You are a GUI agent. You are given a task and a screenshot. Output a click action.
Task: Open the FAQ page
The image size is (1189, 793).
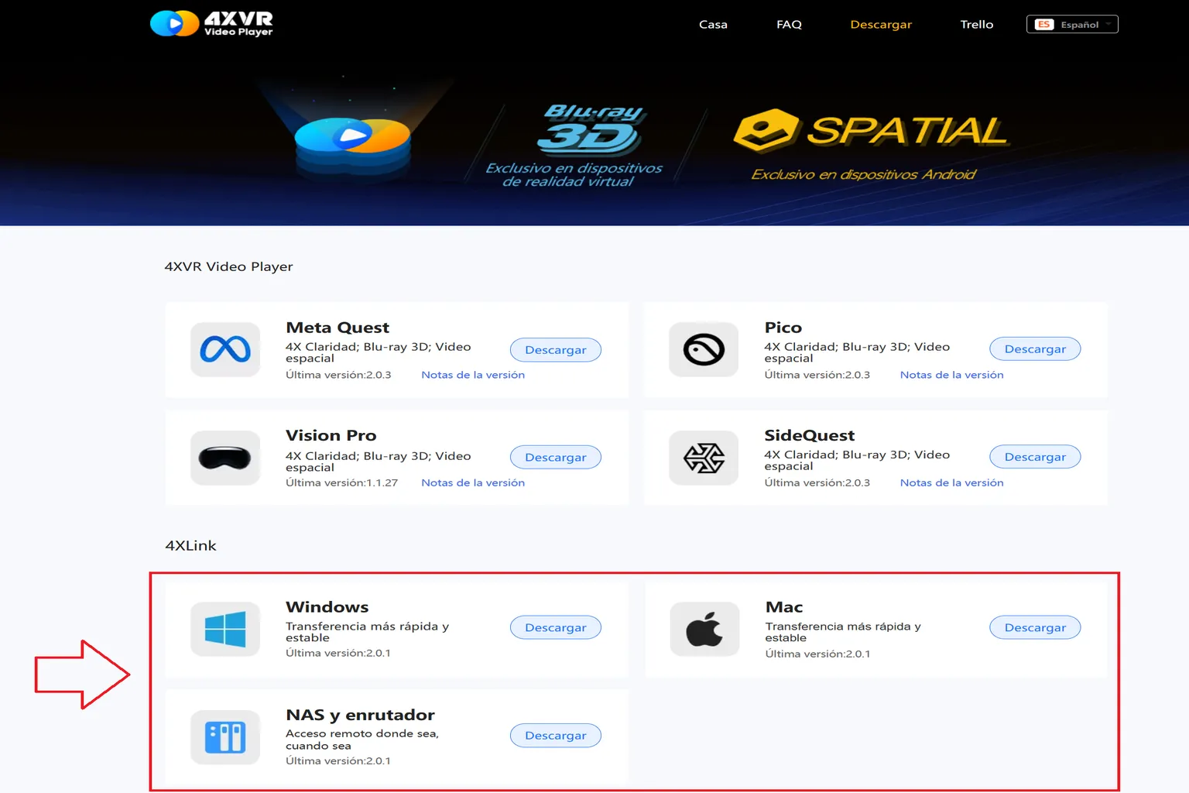click(789, 24)
